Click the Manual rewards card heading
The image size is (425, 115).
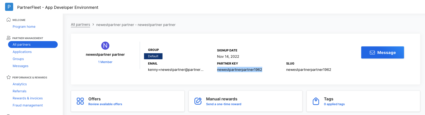tap(222, 99)
